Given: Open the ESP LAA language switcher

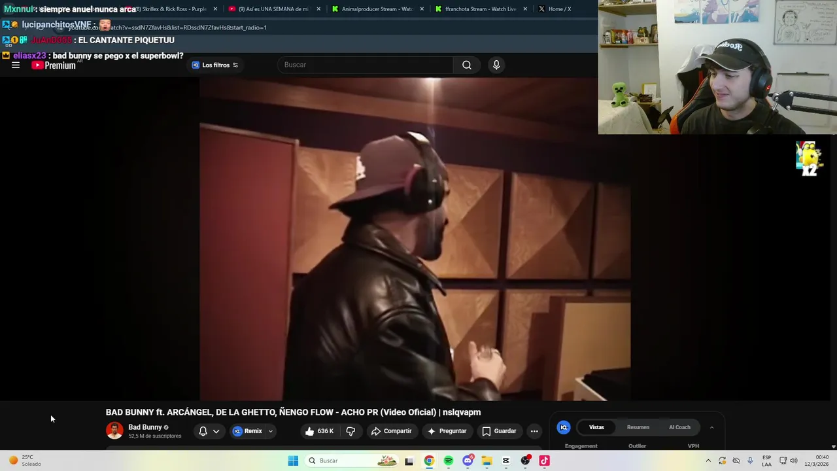Looking at the screenshot, I should (766, 461).
